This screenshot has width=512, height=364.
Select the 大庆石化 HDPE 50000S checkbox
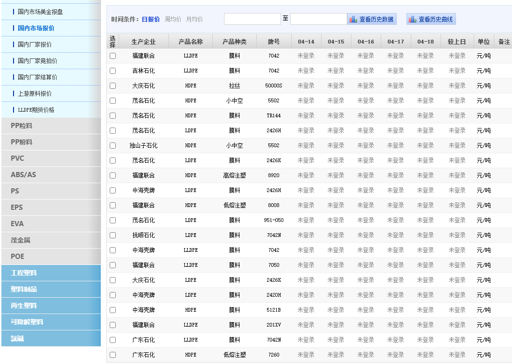click(112, 86)
